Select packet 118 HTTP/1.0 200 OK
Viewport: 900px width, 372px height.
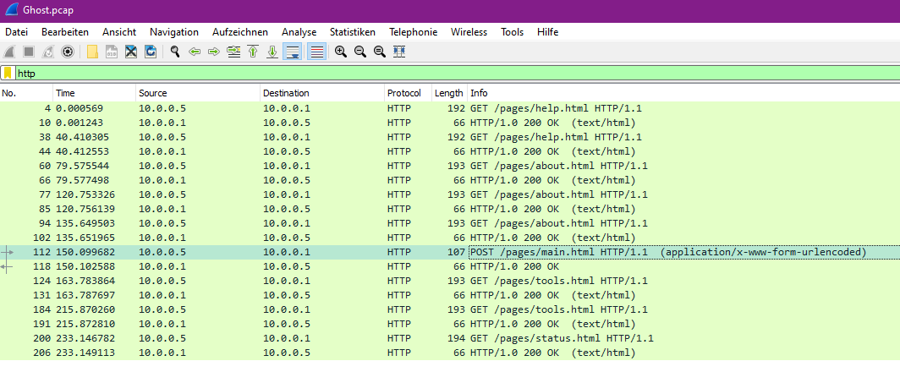450,266
